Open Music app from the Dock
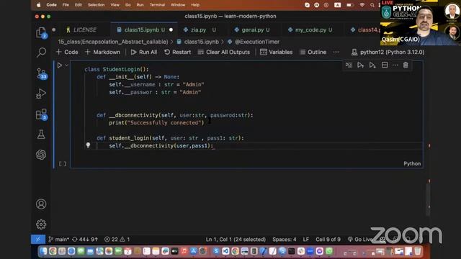 [184, 251]
